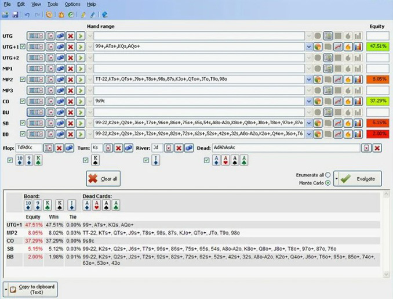Click the Clear all button
Screen dimensions: 393x299
click(103, 179)
